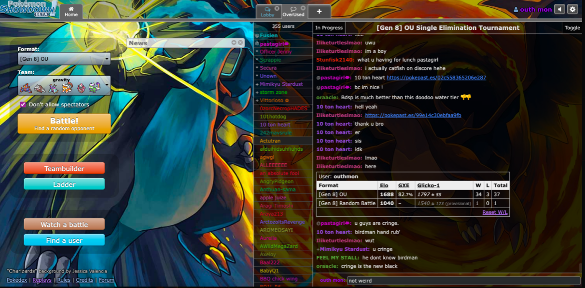
Task: Open the Team selector named gravity
Action: coord(64,85)
